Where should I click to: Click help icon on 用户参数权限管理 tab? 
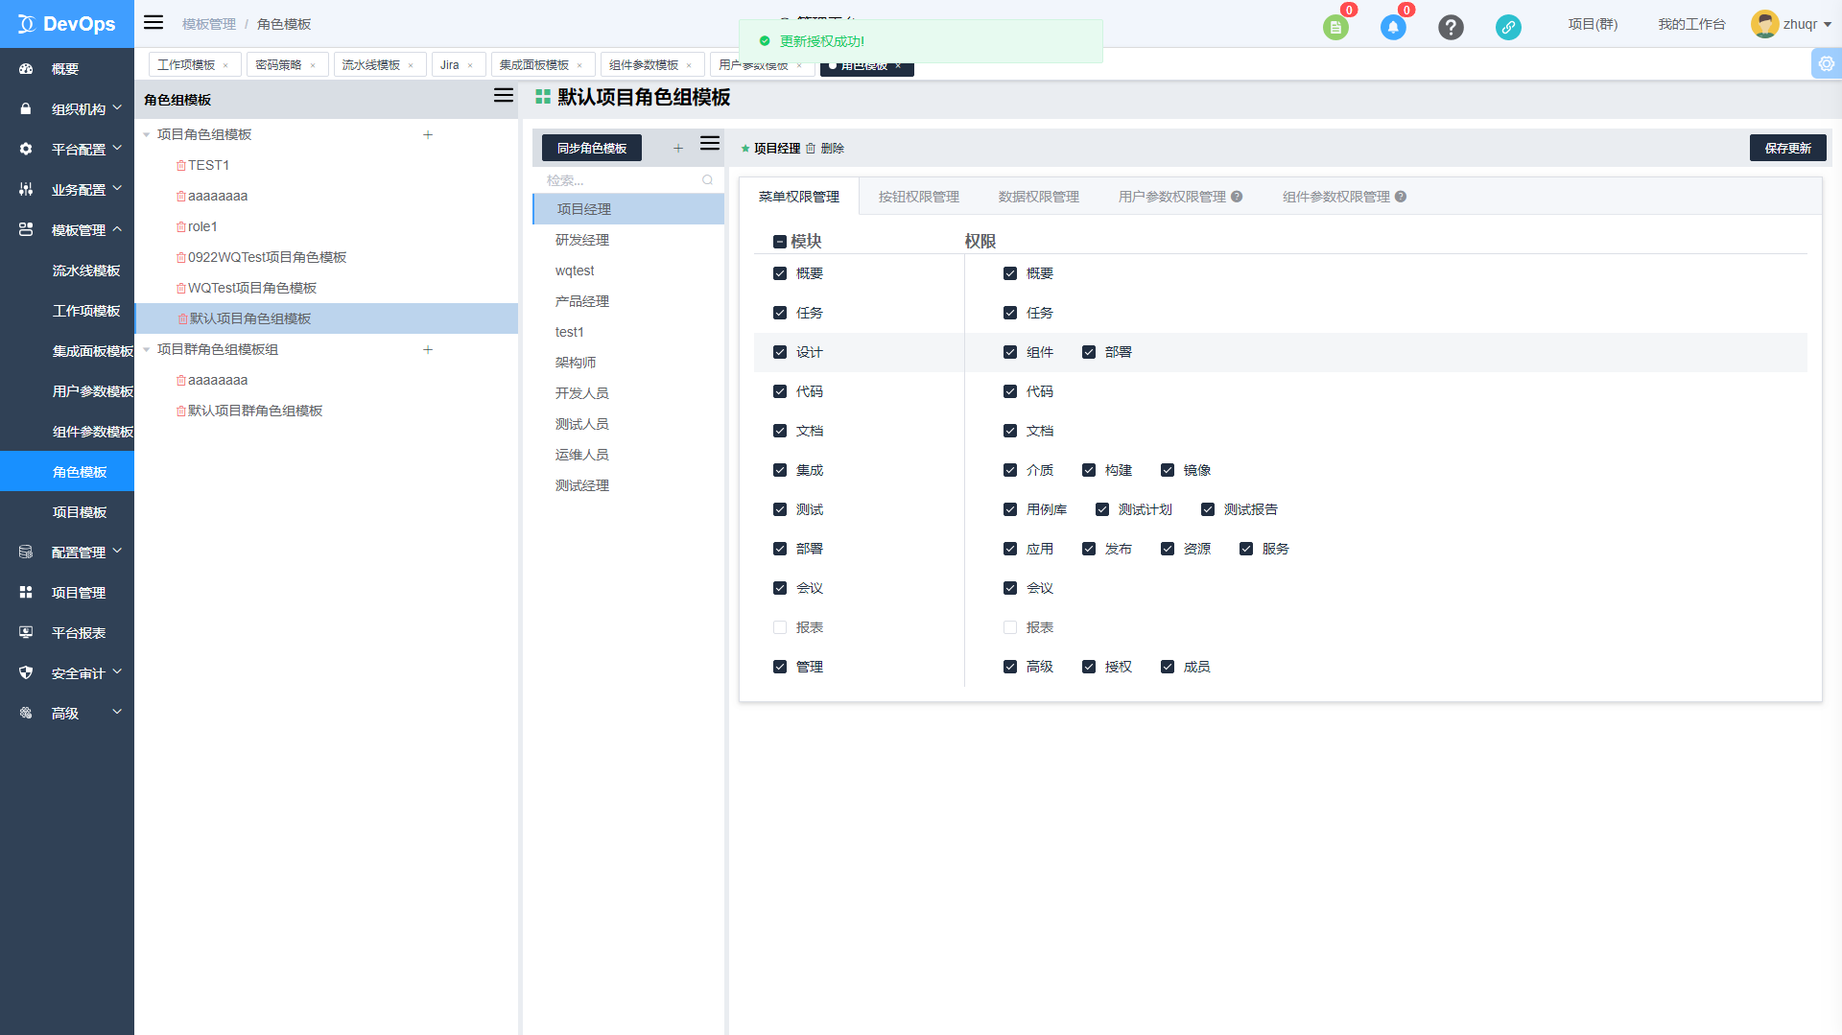(x=1237, y=197)
